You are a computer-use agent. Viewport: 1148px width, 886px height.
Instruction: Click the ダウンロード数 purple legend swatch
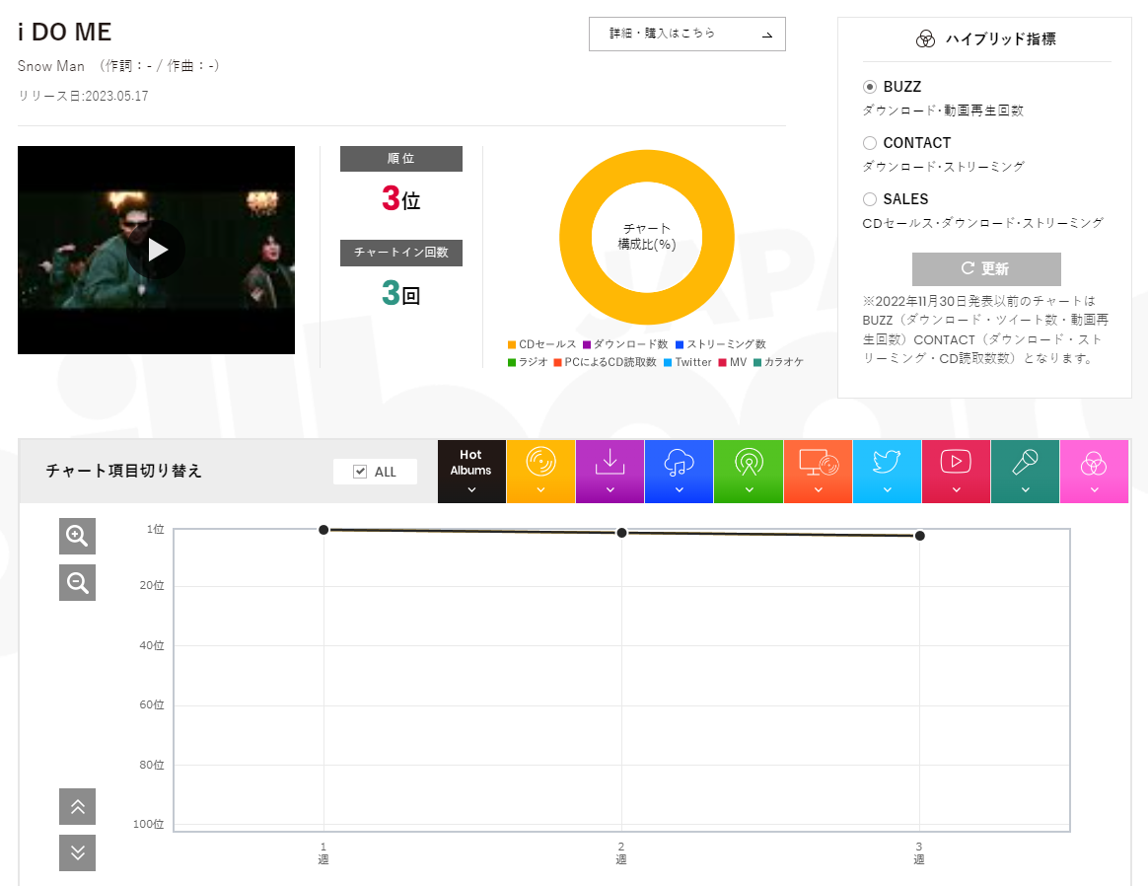[x=587, y=344]
